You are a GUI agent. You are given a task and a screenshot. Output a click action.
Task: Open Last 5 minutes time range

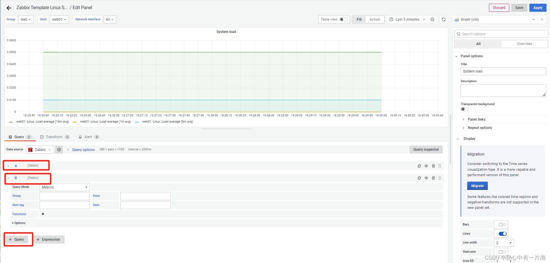407,19
